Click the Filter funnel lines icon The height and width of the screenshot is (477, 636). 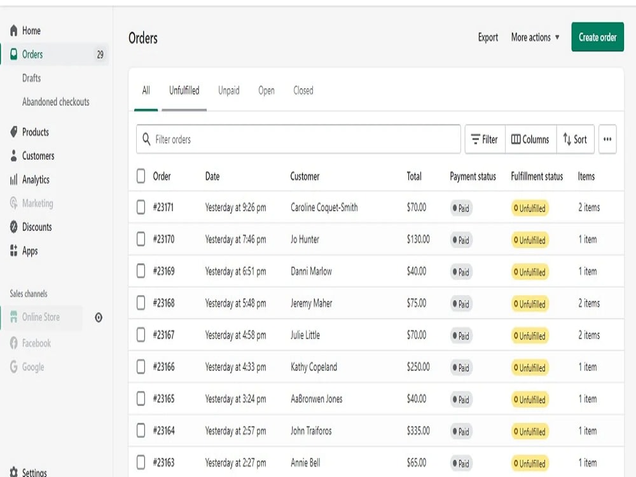point(475,139)
